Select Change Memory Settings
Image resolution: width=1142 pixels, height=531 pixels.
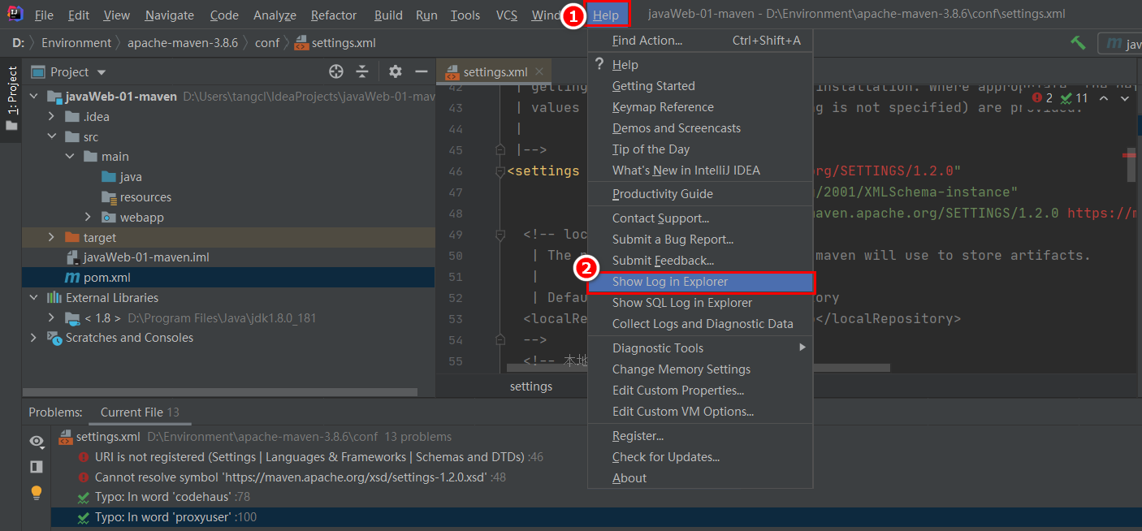pyautogui.click(x=700, y=369)
